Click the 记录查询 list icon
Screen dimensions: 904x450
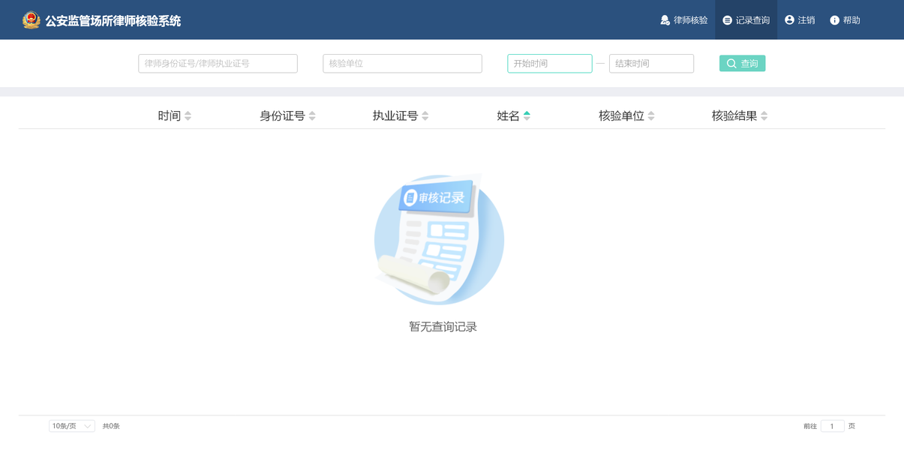pyautogui.click(x=727, y=20)
